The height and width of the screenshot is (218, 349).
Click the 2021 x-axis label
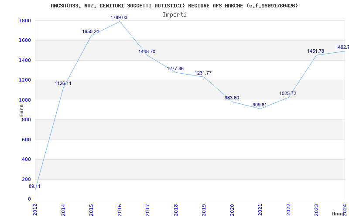pos(260,210)
